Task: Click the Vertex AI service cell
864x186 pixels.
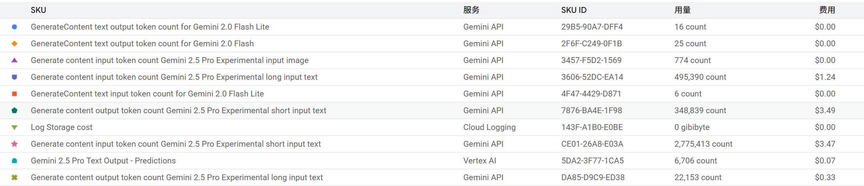Action: [x=480, y=161]
